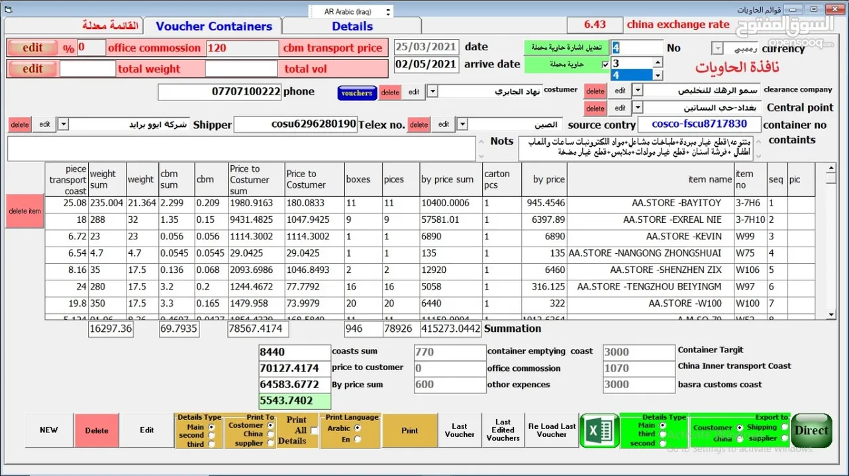Delete the Central point entry
This screenshot has height=476, width=849.
point(595,108)
